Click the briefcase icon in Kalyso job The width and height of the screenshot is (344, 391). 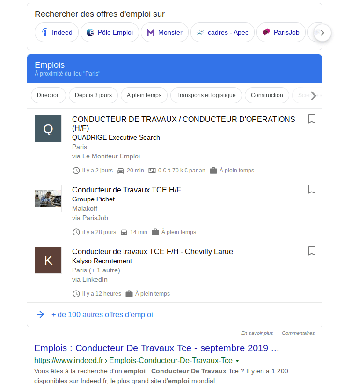129,293
